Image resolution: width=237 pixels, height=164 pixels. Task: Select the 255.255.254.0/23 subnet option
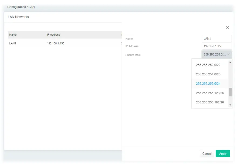(x=210, y=74)
